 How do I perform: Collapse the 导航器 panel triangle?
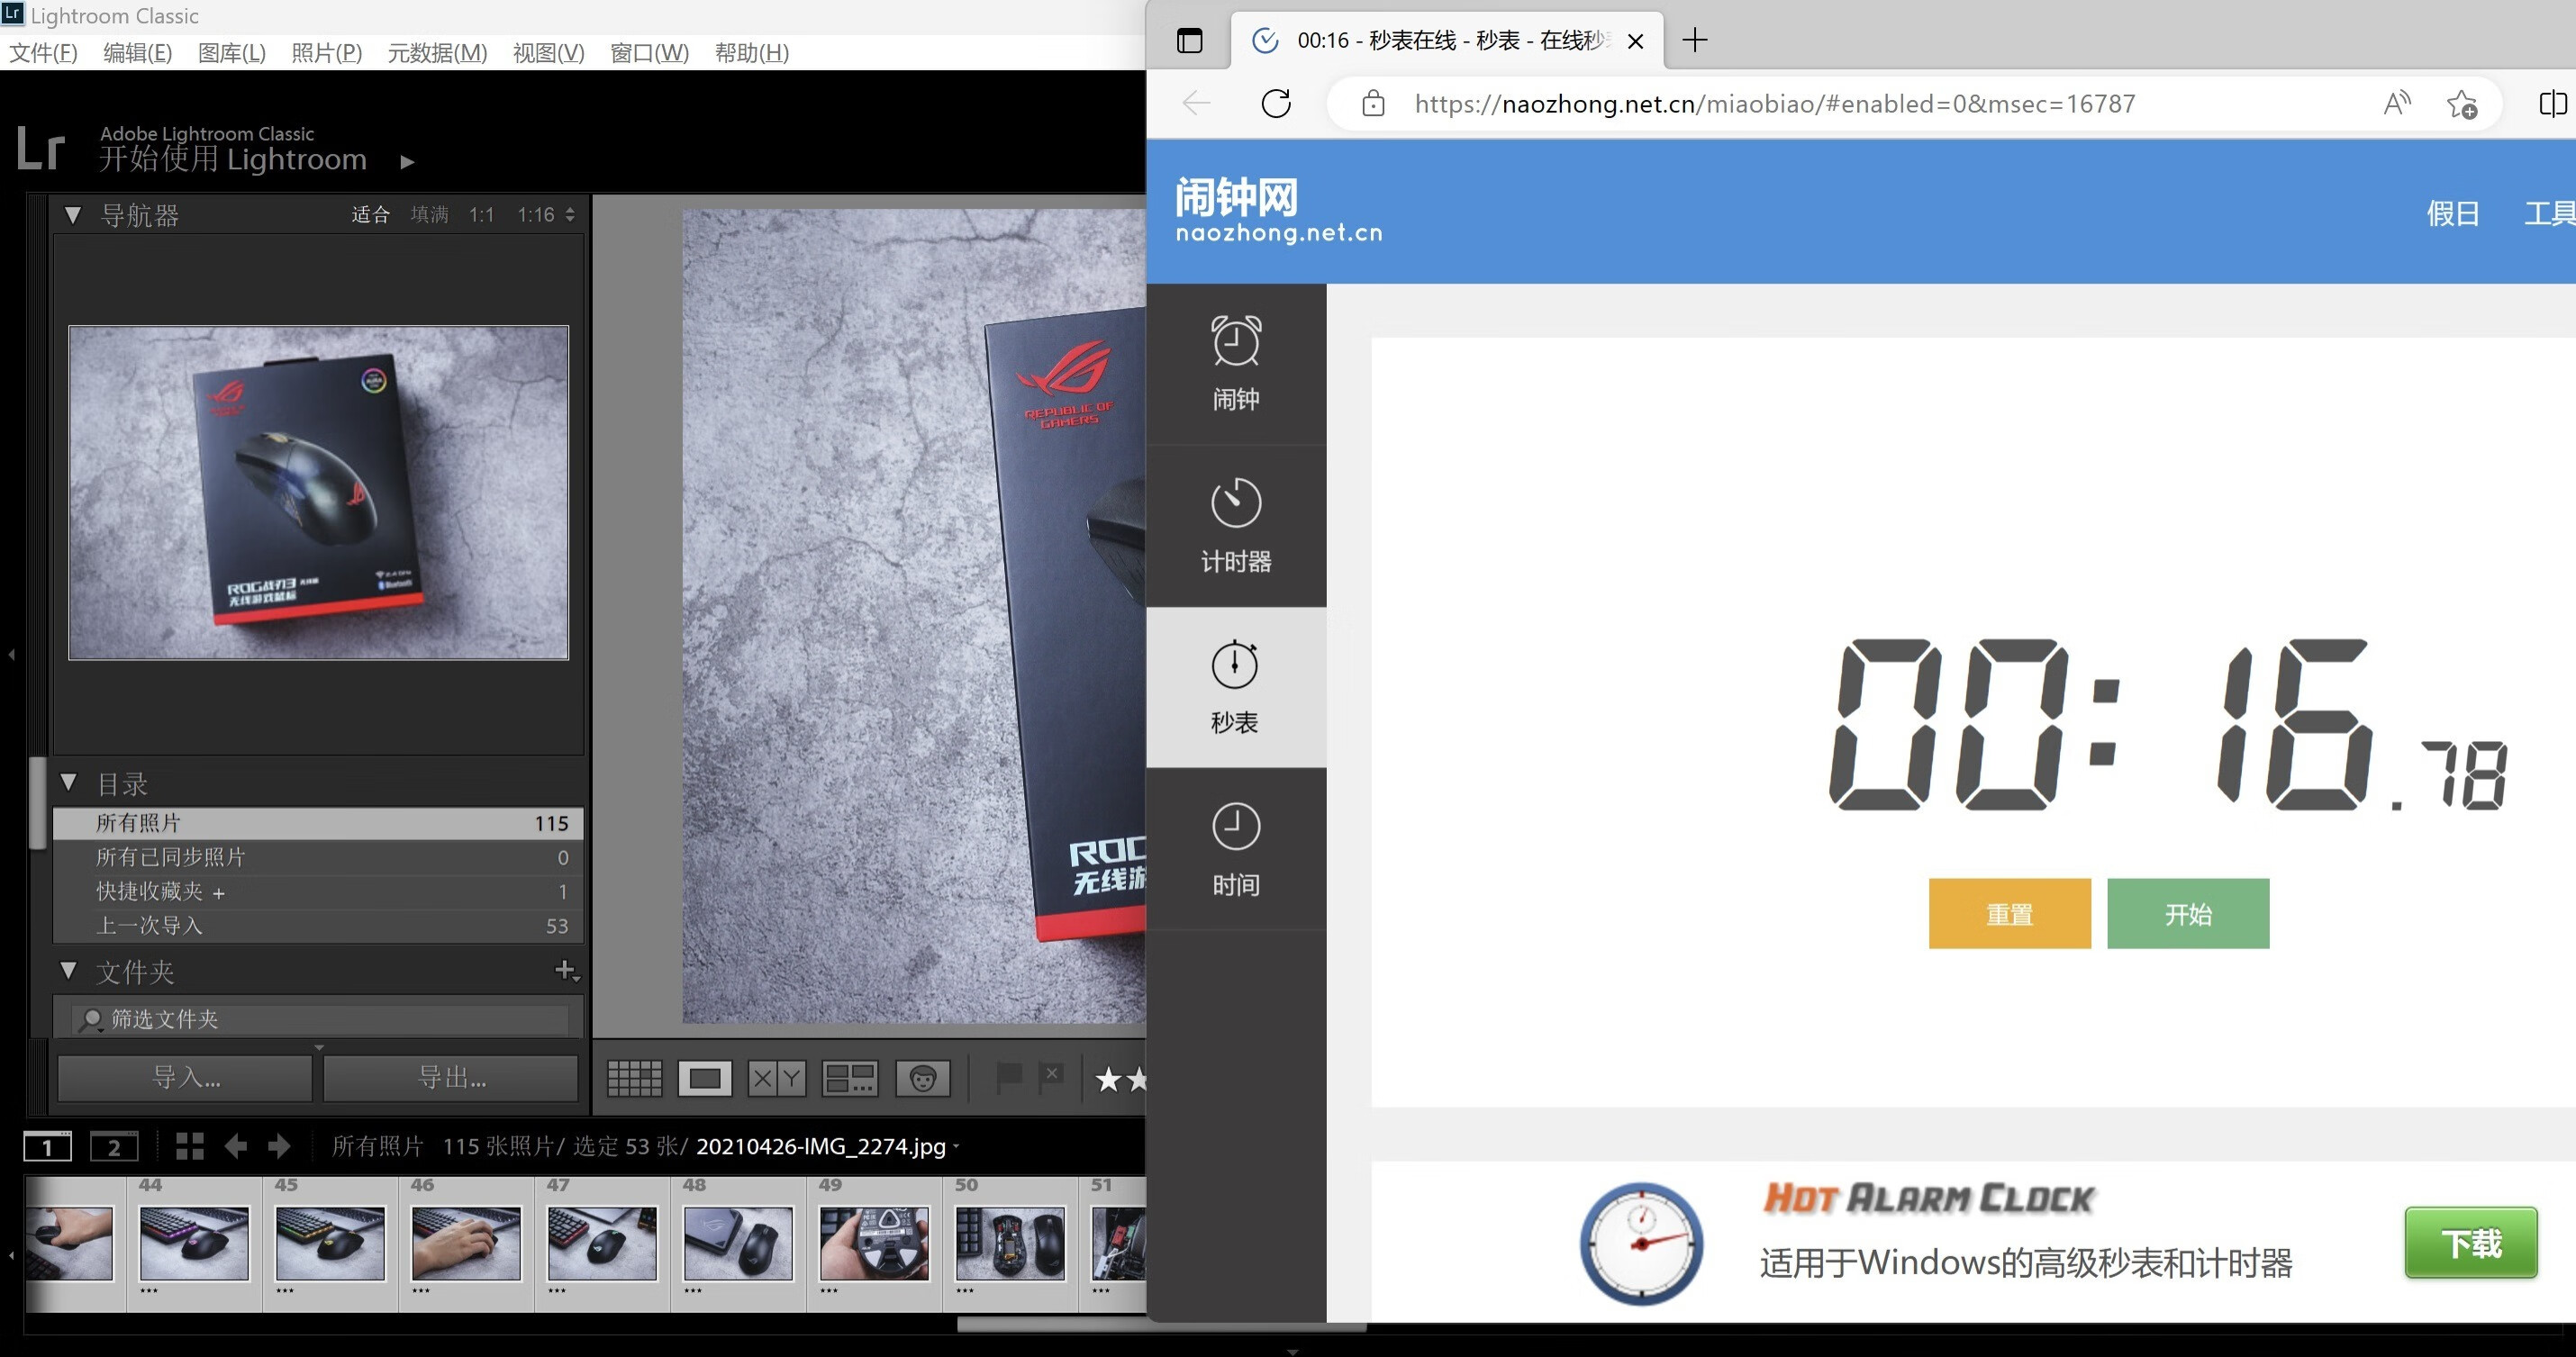point(72,215)
